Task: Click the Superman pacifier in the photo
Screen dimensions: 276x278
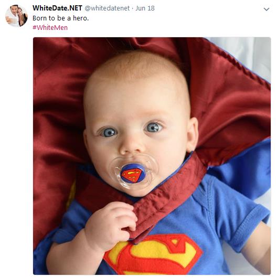Action: coord(133,173)
